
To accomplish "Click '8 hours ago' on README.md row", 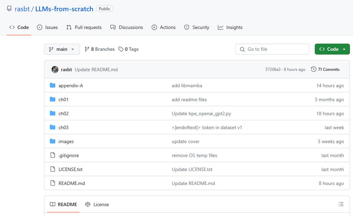I will [x=331, y=183].
